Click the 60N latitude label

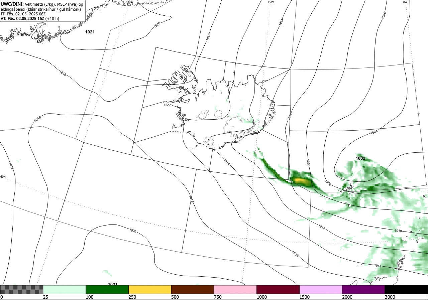coord(3,177)
